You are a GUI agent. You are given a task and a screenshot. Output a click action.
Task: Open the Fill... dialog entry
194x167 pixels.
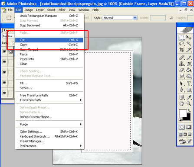[x=49, y=83]
